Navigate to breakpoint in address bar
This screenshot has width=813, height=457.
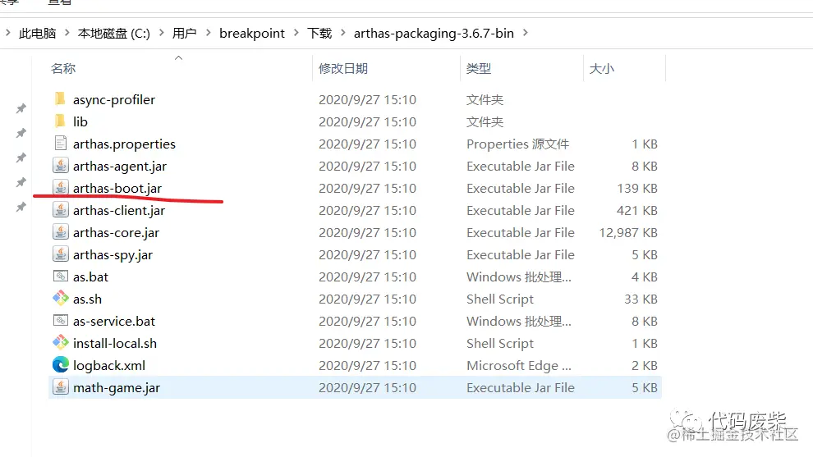(x=252, y=33)
